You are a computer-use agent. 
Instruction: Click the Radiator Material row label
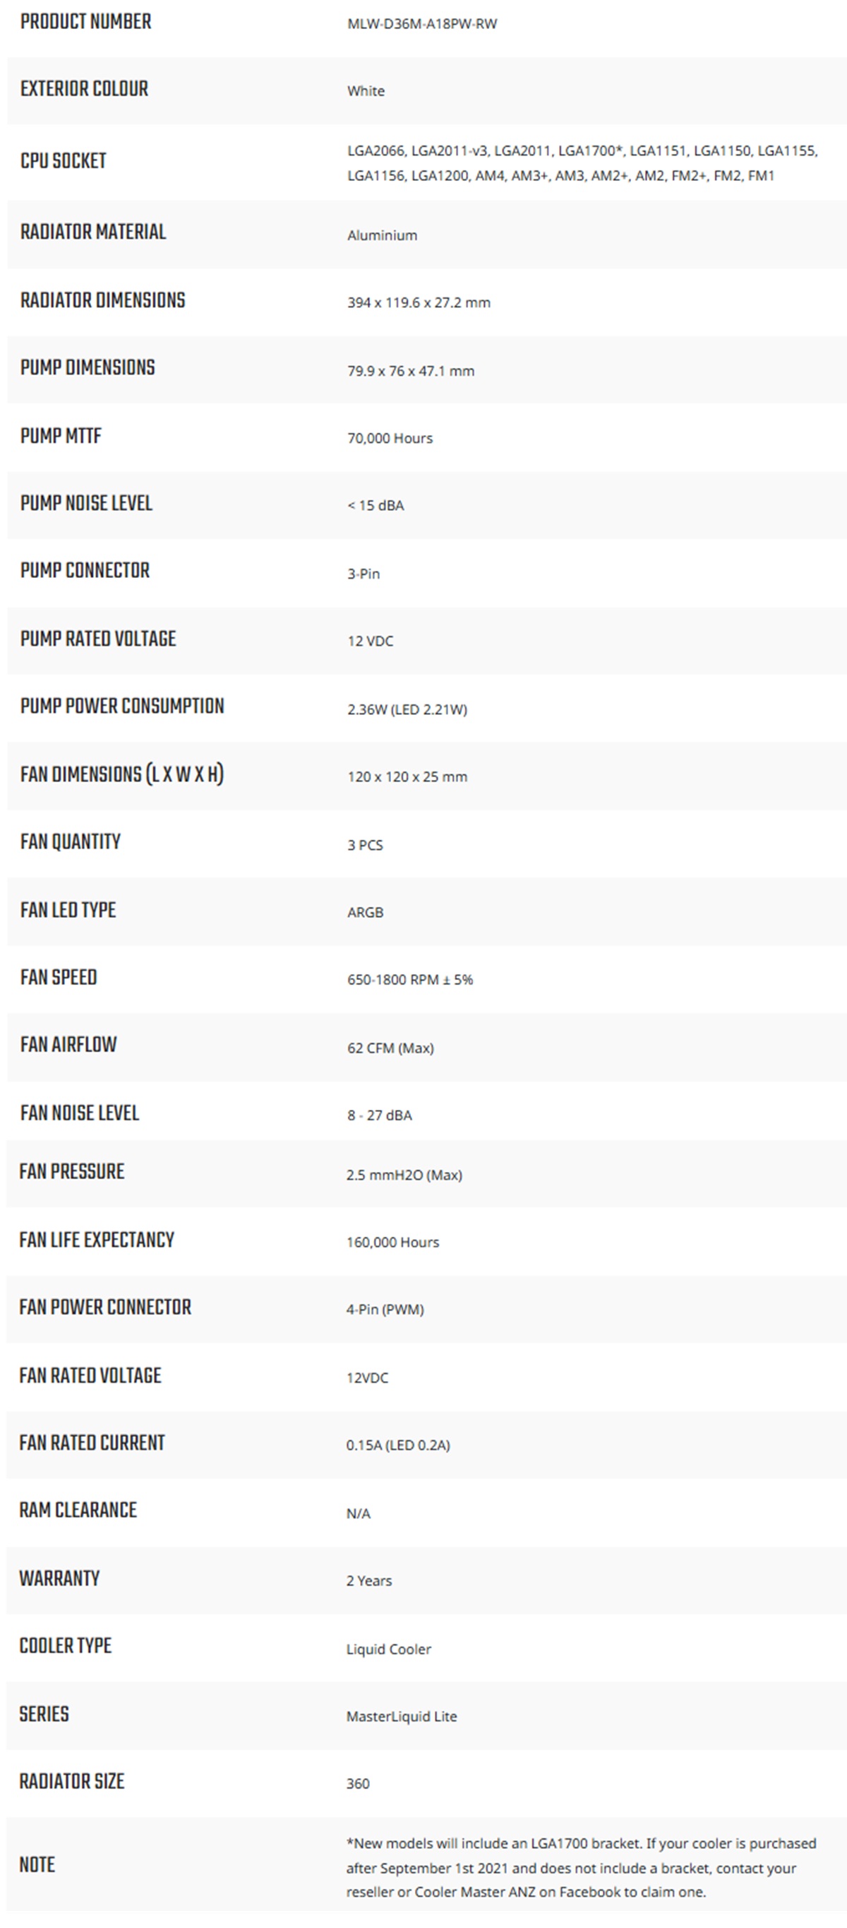(x=93, y=232)
